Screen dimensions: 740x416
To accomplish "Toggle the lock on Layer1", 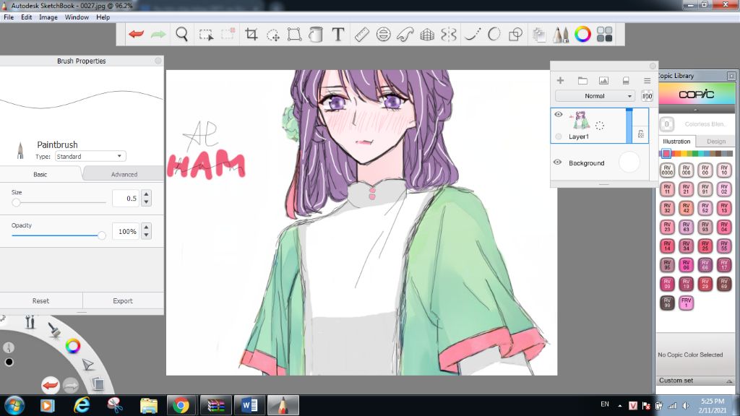I will tap(640, 134).
